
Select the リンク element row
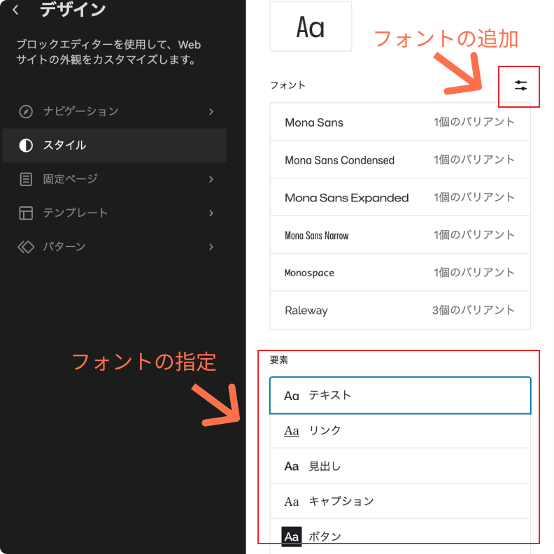click(x=400, y=431)
